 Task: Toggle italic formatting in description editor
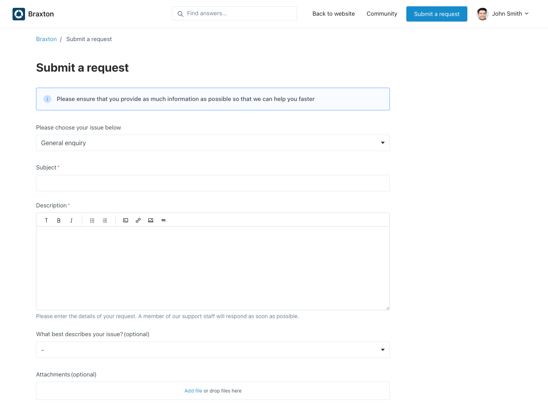click(71, 220)
